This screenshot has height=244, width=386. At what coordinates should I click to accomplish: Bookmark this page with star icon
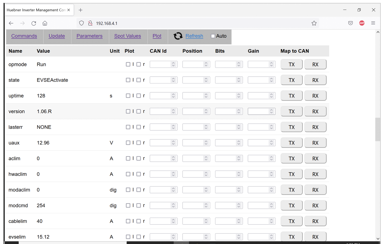[x=314, y=23]
